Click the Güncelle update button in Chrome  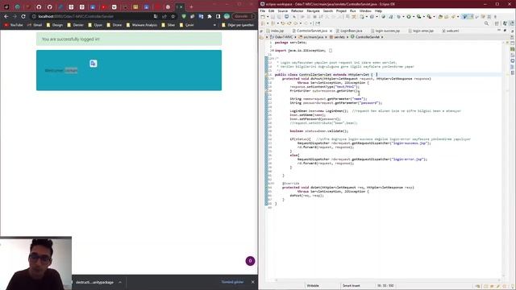coord(241,16)
